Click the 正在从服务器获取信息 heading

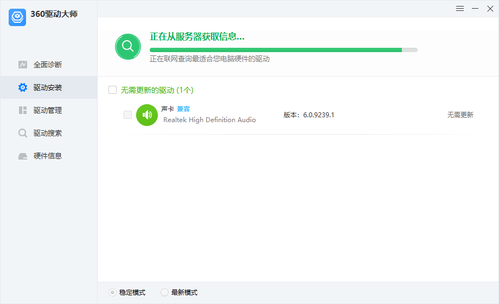(x=197, y=37)
